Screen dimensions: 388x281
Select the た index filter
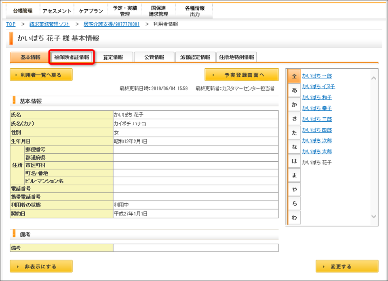[294, 133]
